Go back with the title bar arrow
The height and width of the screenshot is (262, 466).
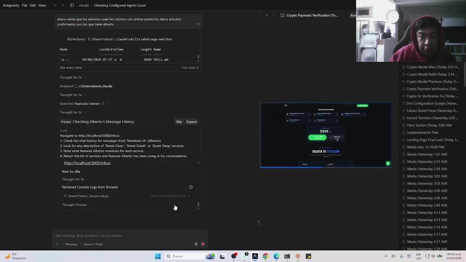[x=55, y=5]
